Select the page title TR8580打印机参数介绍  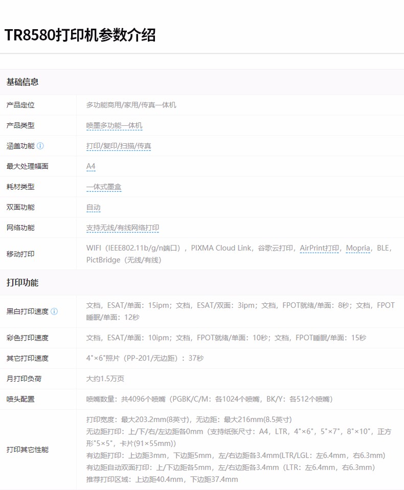[x=80, y=35]
